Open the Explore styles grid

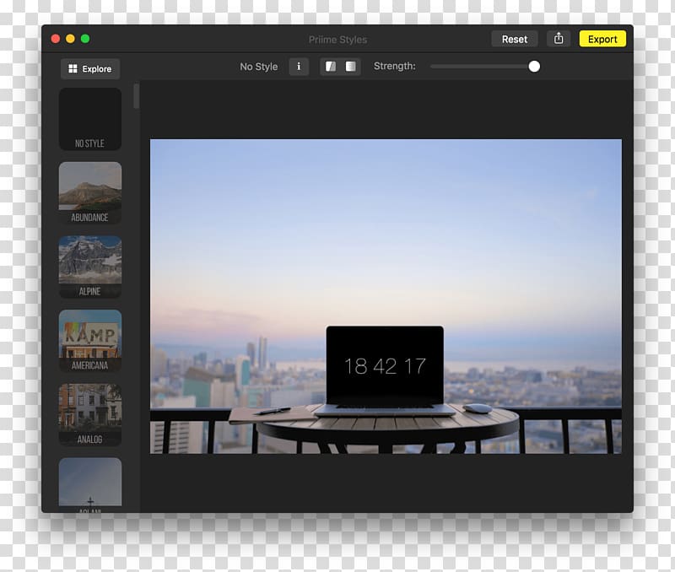pyautogui.click(x=90, y=69)
